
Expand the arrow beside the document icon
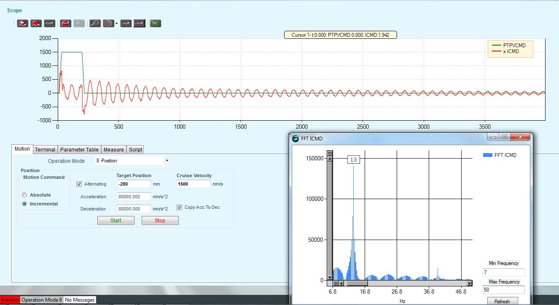click(116, 24)
